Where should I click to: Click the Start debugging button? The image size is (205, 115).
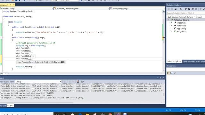[x=39, y=0]
